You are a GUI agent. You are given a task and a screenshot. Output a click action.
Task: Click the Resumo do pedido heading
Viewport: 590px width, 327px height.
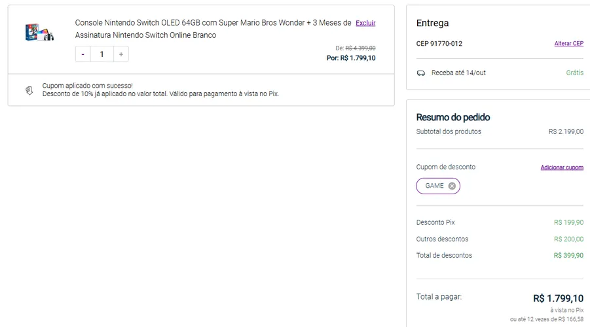point(453,117)
